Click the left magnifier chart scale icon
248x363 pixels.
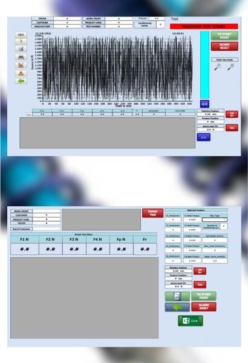(x=218, y=67)
